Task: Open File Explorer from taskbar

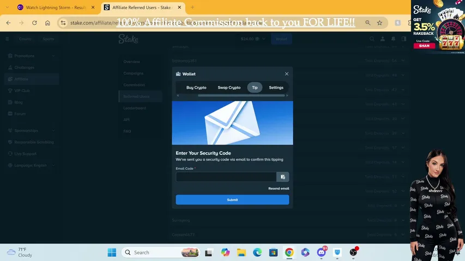Action: pos(241,252)
